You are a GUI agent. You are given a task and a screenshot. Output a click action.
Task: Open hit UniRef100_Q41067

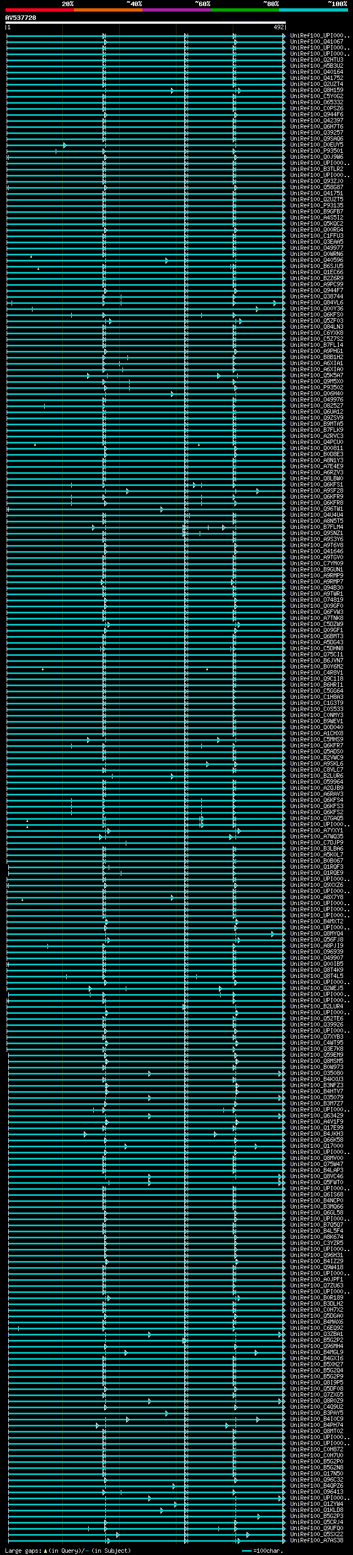tap(317, 42)
